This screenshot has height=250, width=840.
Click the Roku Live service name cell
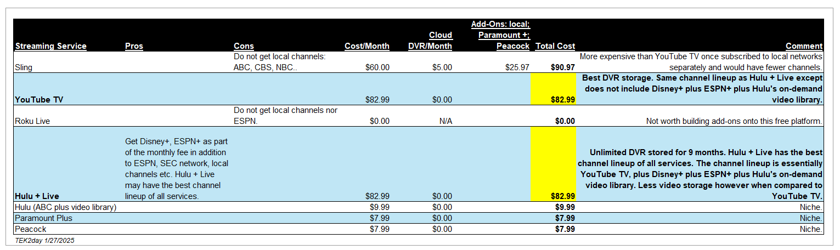[33, 121]
